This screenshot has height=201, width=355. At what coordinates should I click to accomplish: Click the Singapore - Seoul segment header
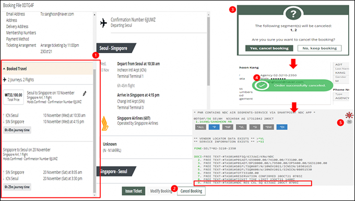pyautogui.click(x=116, y=171)
